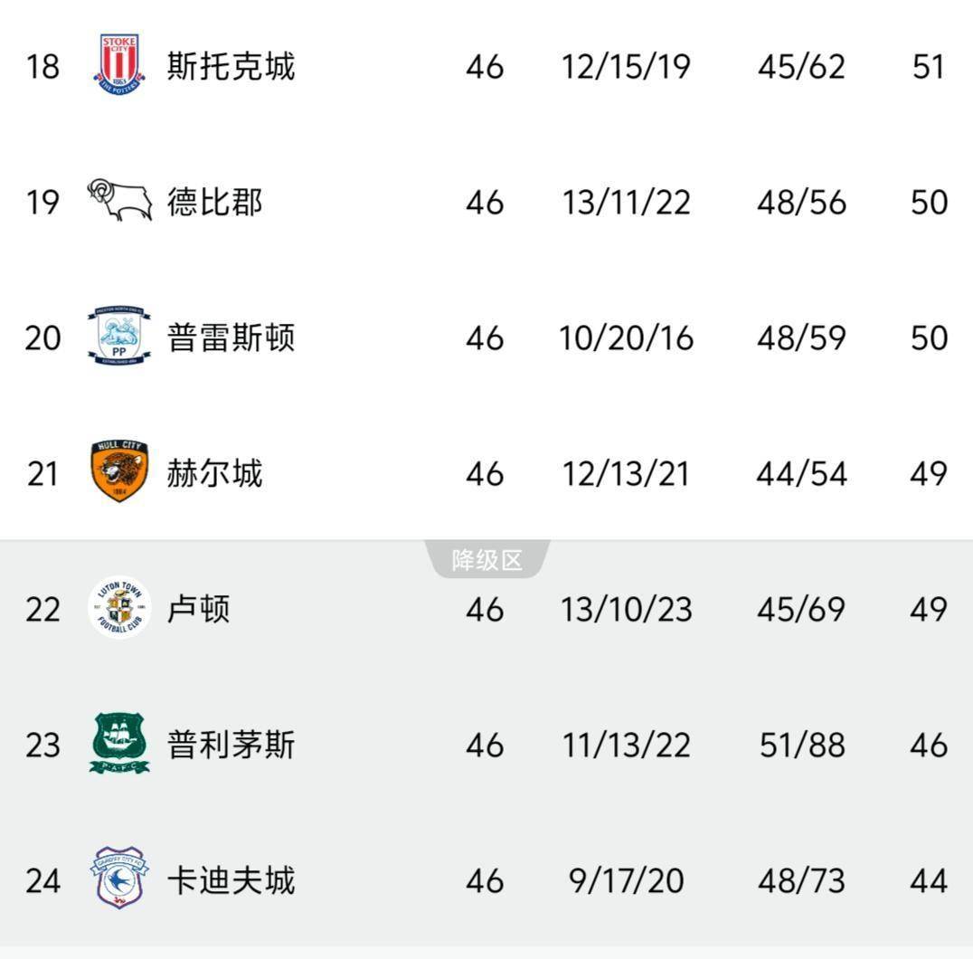Viewport: 973px width, 959px height.
Task: Tap team name 卢顿
Action: pos(198,609)
